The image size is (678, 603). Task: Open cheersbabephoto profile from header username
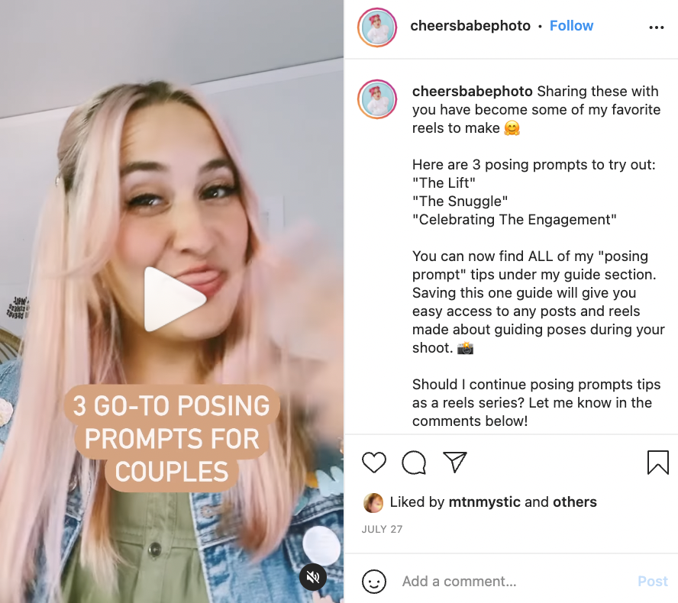[x=470, y=26]
